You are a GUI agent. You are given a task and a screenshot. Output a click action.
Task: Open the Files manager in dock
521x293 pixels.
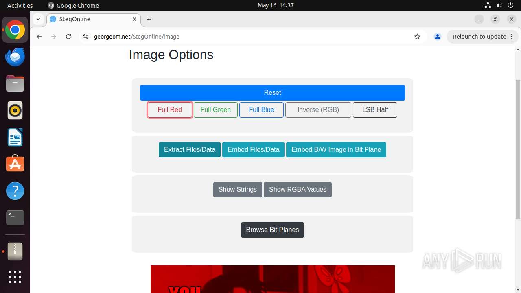(15, 84)
